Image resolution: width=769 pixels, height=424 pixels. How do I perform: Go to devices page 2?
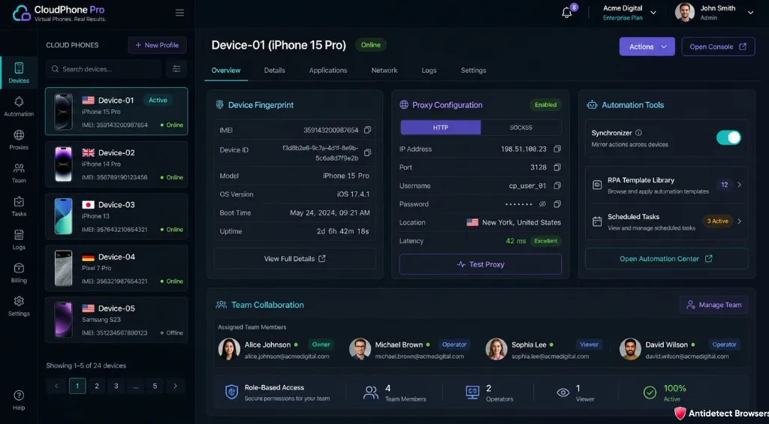(x=97, y=386)
